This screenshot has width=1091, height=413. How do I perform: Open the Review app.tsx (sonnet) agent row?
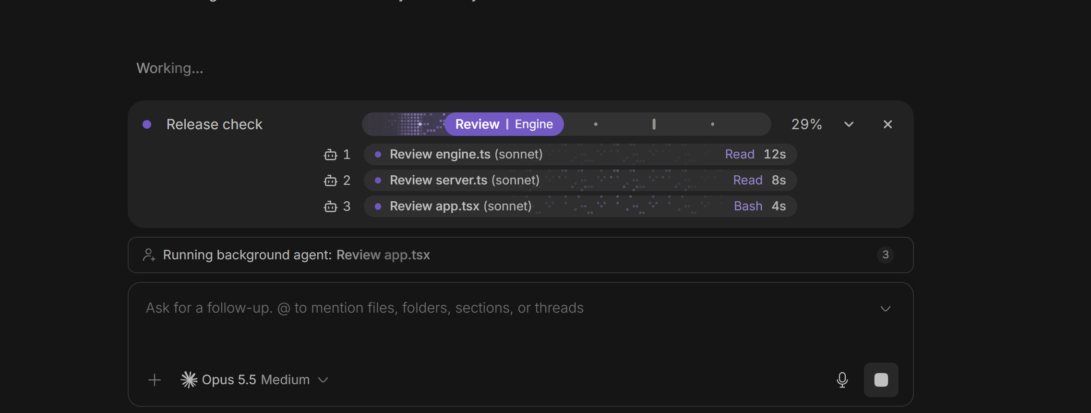(580, 206)
